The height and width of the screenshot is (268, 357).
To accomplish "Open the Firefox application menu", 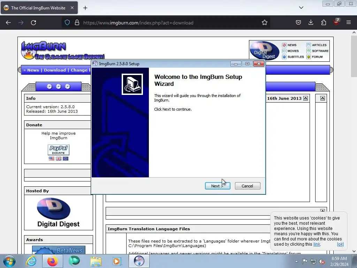I will pyautogui.click(x=349, y=23).
